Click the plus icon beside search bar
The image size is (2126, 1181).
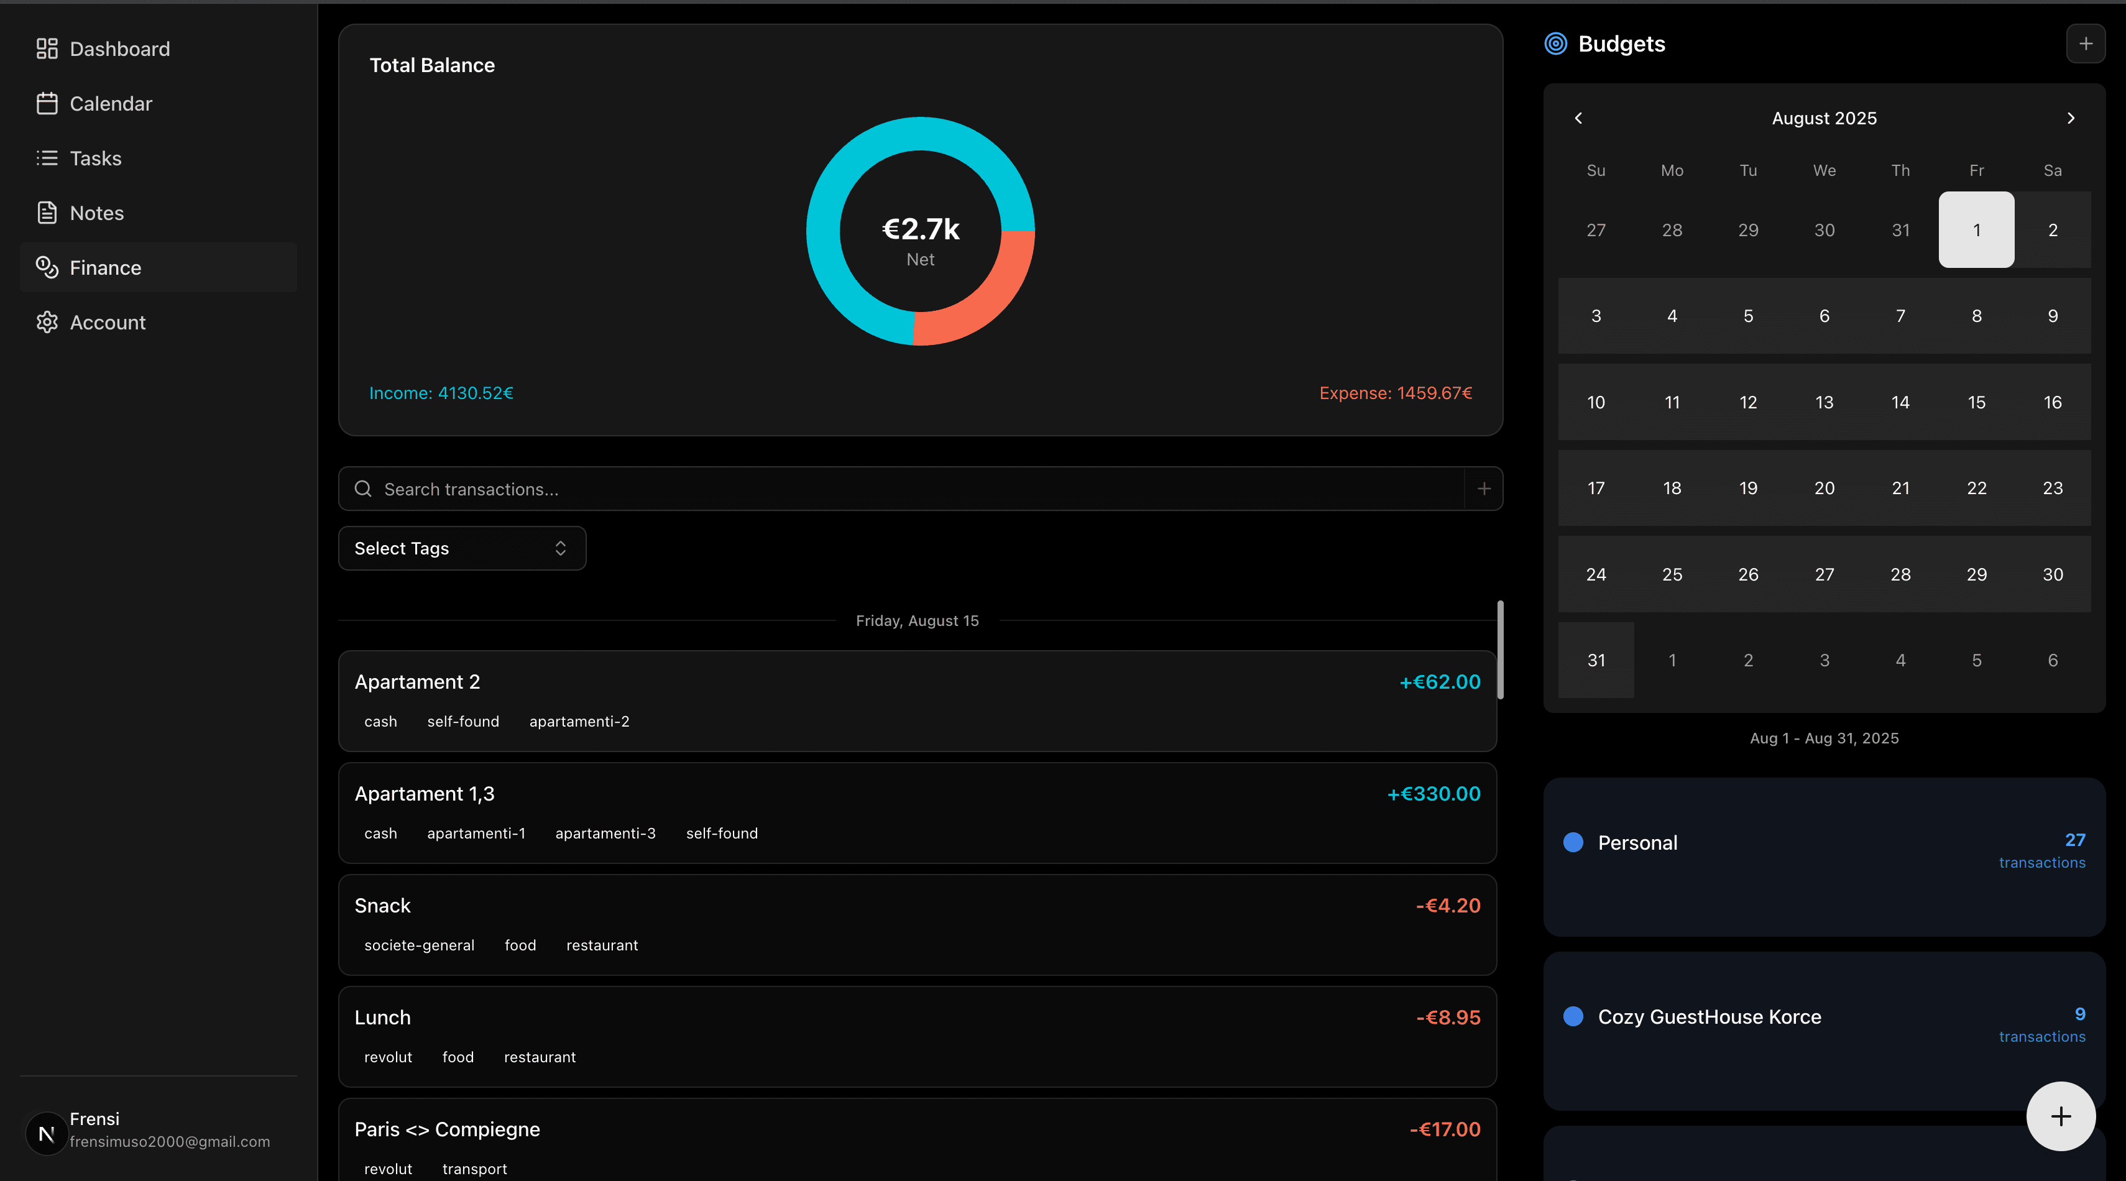coord(1483,489)
